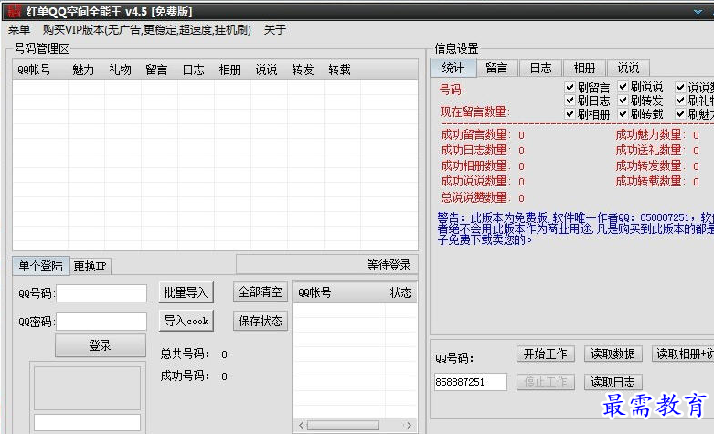This screenshot has width=714, height=434.
Task: Click the 成功魅力数量 statistic label
Action: click(649, 135)
